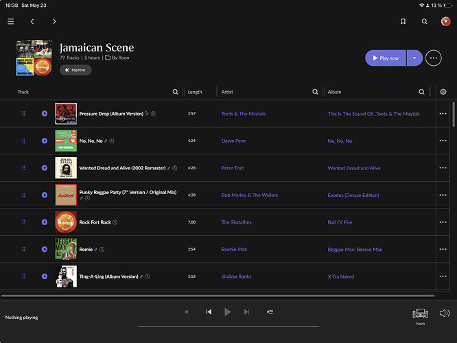This screenshot has height=343, width=457.
Task: Filter by artist with the Artist column search icon
Action: (315, 92)
